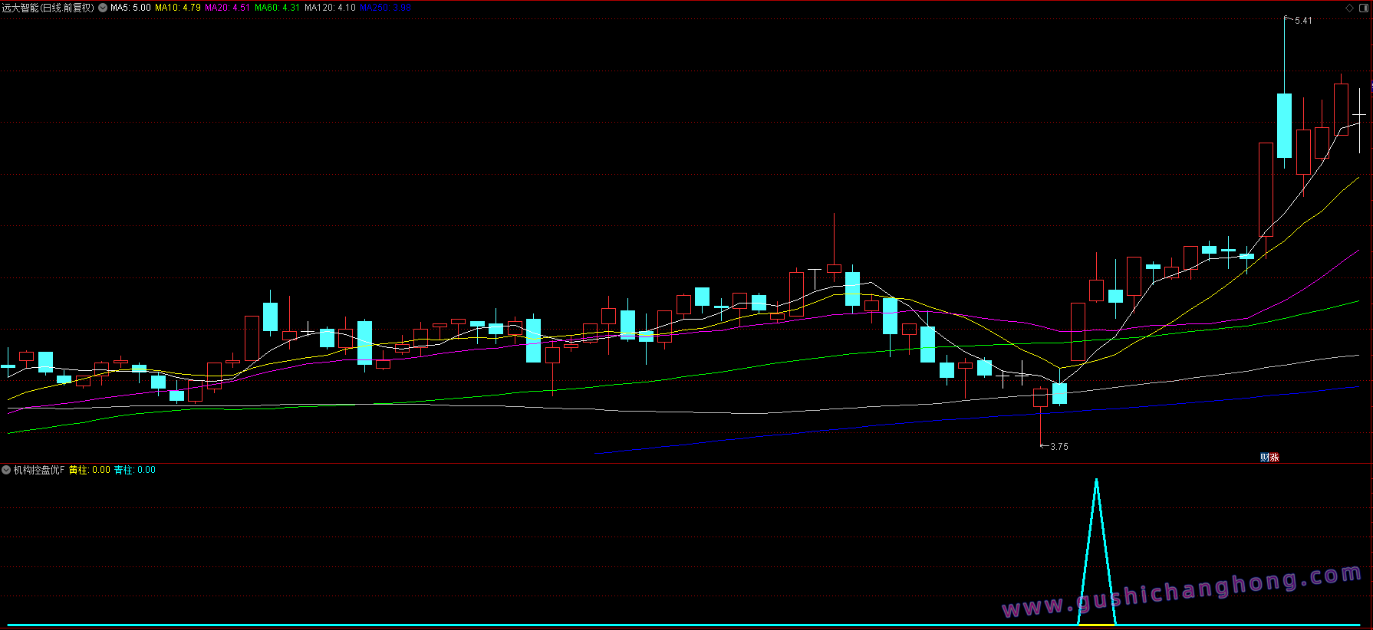Expand the 机构控盘优F indicator dropdown arrow
This screenshot has width=1373, height=630.
(x=6, y=470)
